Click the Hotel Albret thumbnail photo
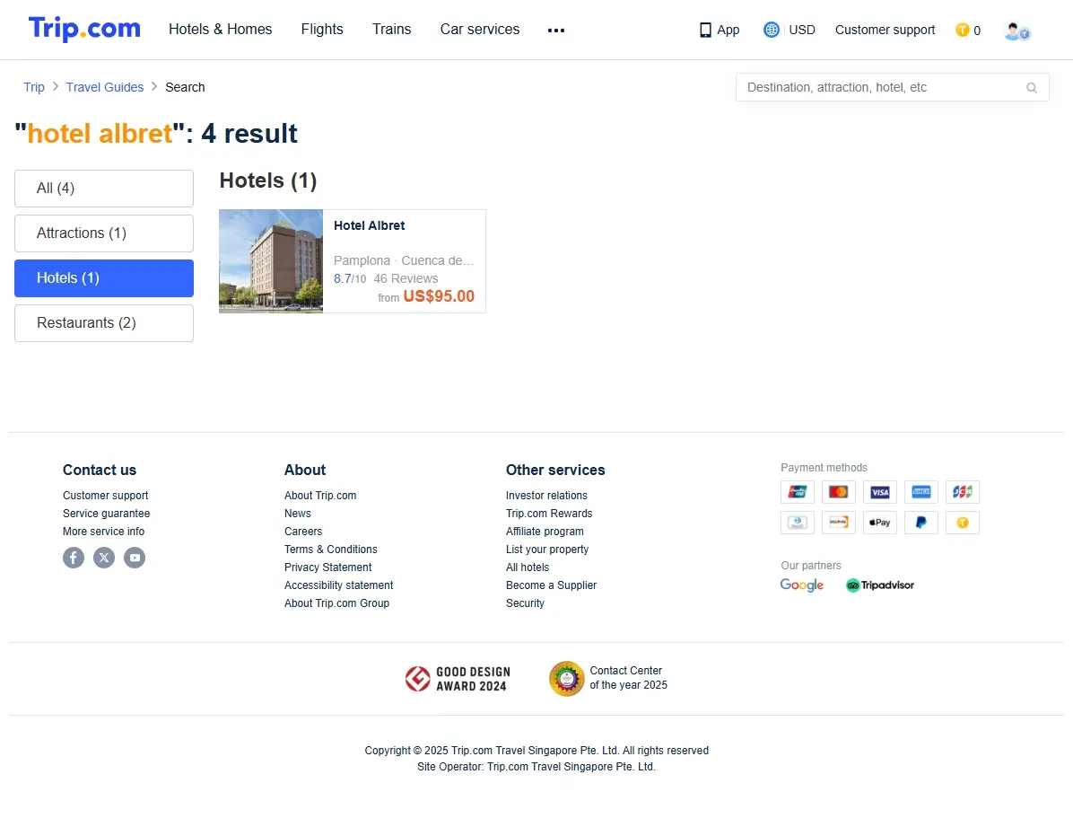 pos(271,261)
